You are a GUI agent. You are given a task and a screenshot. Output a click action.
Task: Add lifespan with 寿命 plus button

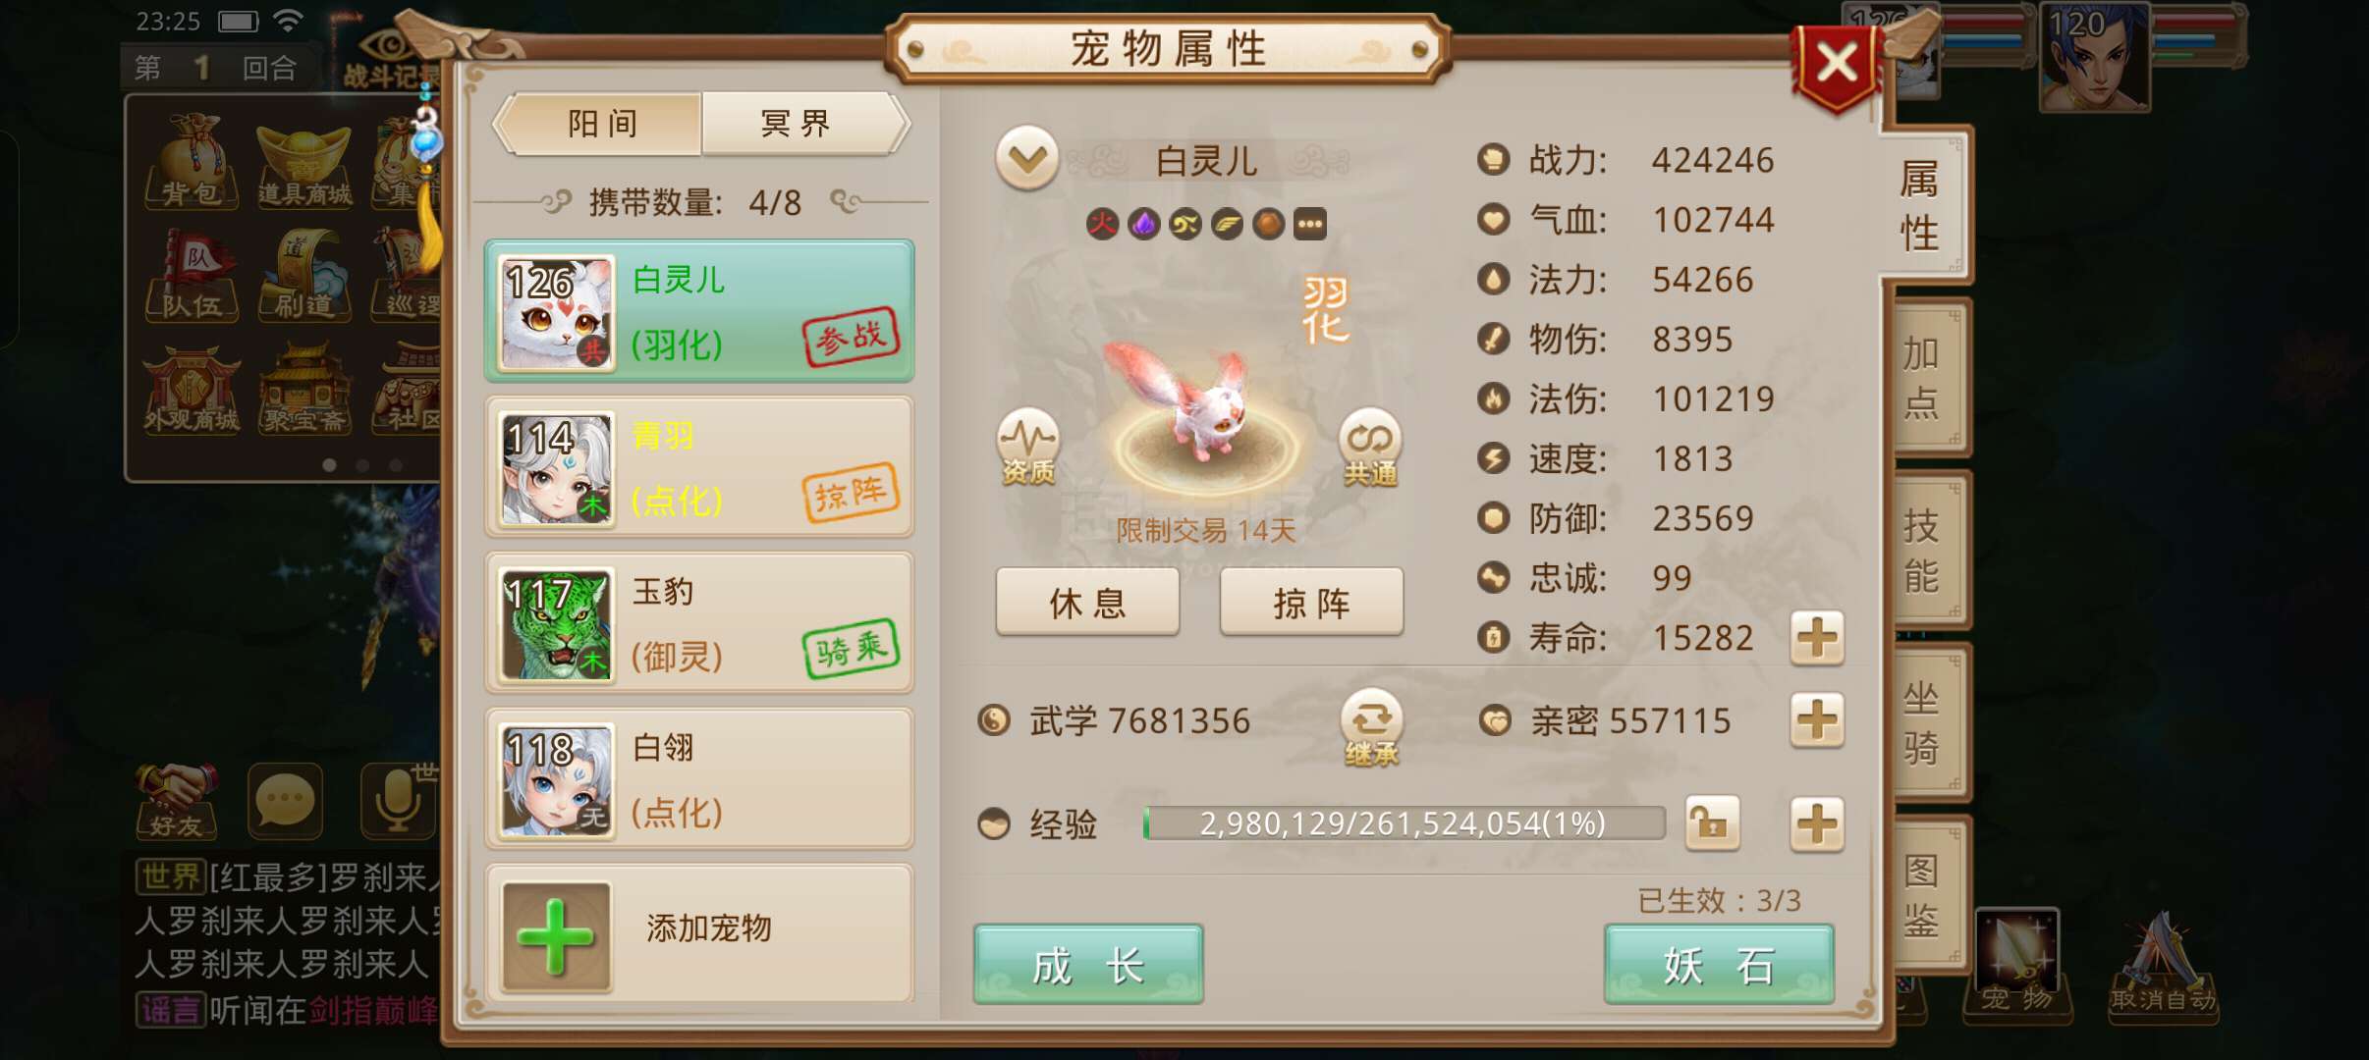(1816, 638)
